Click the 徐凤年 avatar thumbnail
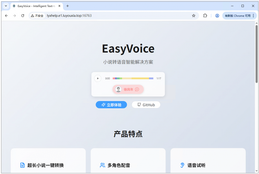 [x=119, y=89]
